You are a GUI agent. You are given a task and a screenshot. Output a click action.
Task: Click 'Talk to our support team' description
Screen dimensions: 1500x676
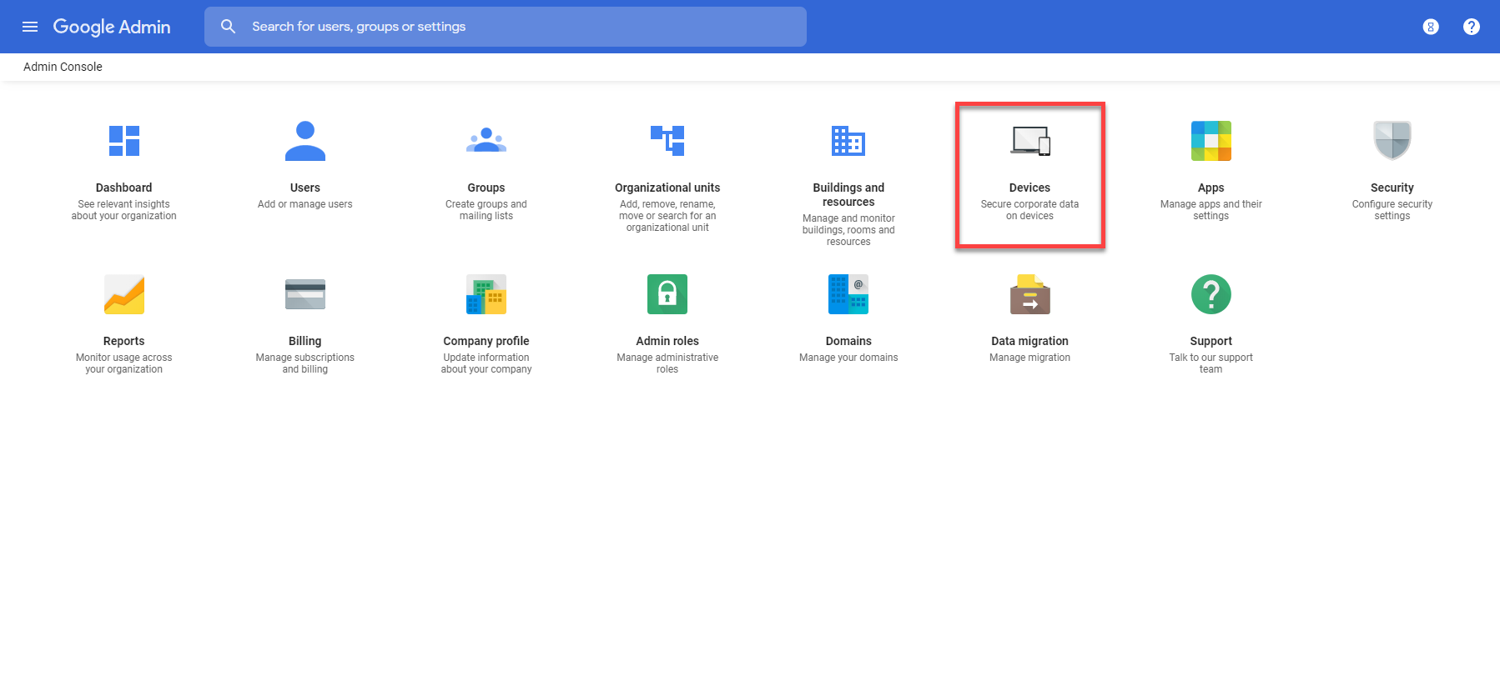pos(1211,363)
